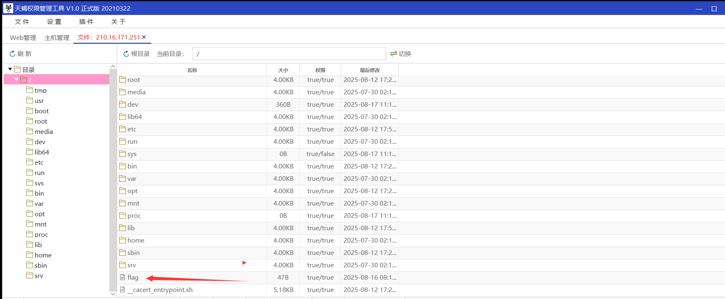The height and width of the screenshot is (299, 725).
Task: Click the flag file icon
Action: (122, 277)
